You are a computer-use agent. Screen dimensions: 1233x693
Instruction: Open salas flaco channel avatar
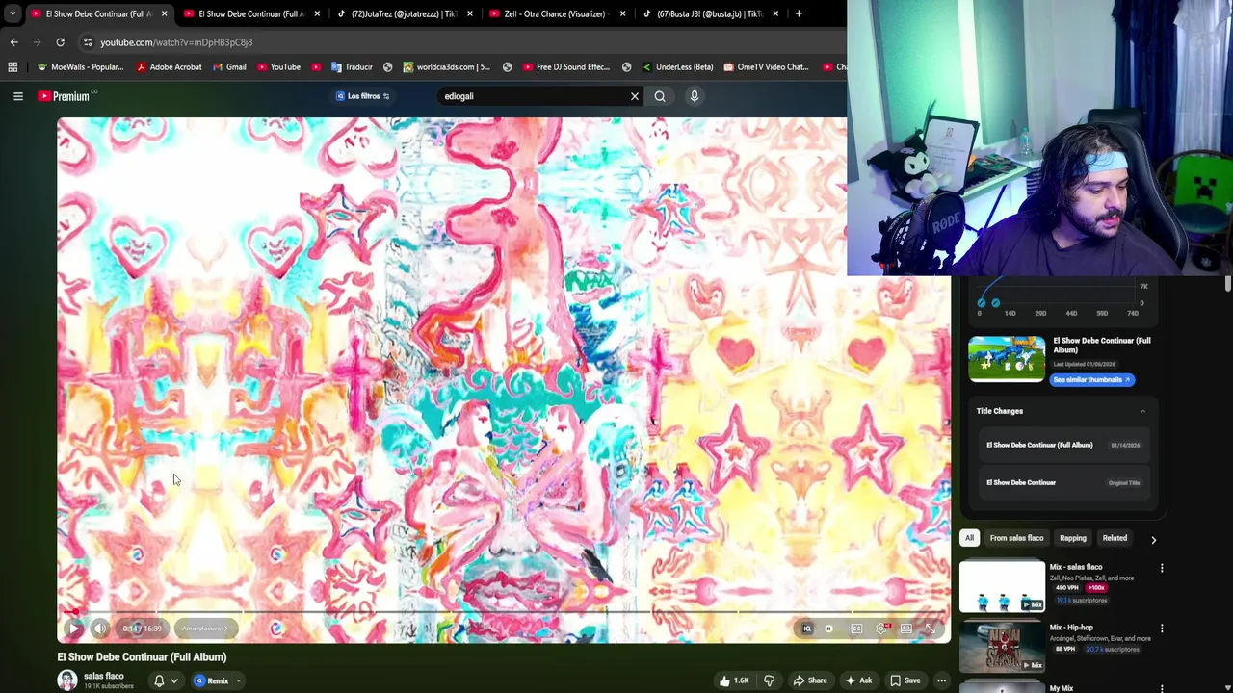coord(66,680)
